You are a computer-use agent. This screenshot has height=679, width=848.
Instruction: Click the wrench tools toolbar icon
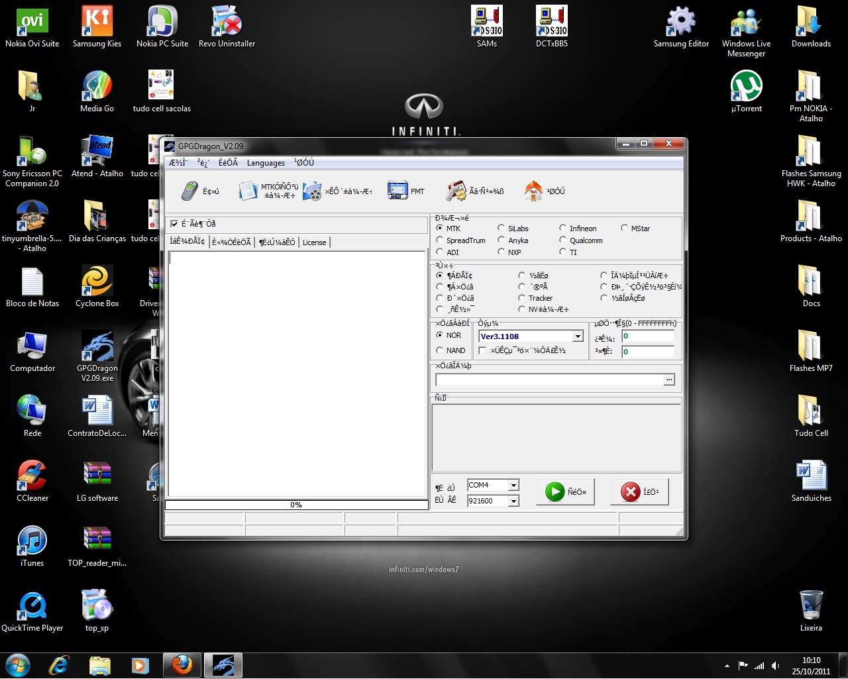point(456,191)
